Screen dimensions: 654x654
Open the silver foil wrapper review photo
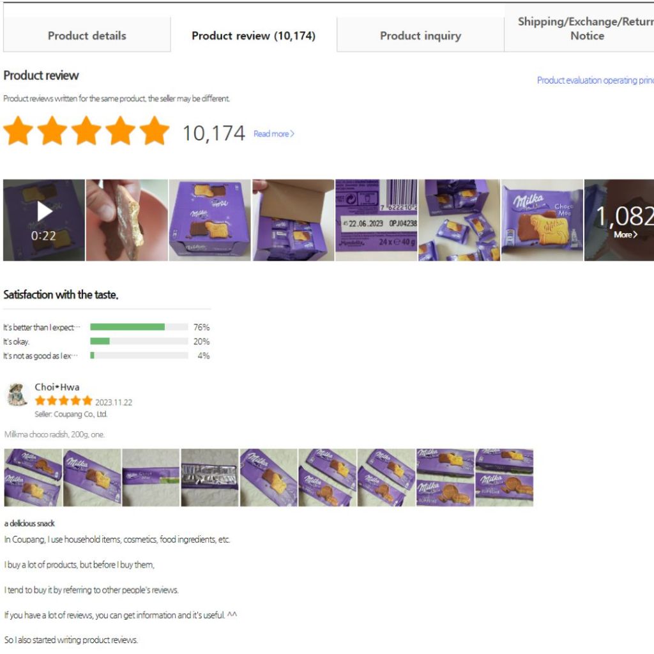[x=209, y=478]
